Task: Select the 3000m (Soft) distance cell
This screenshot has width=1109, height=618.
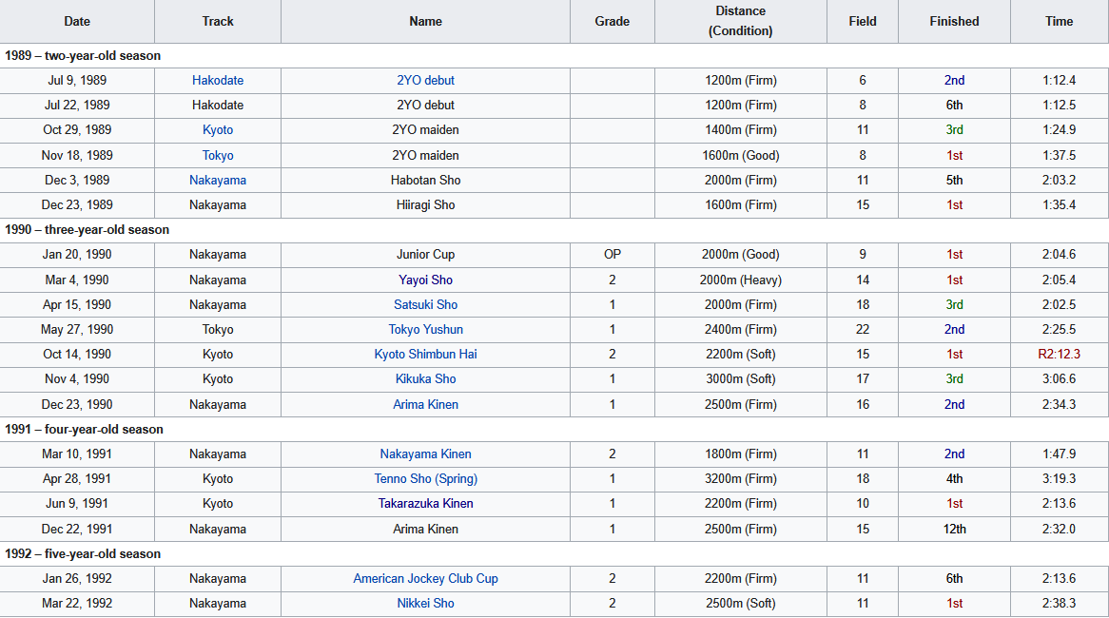Action: click(x=741, y=379)
